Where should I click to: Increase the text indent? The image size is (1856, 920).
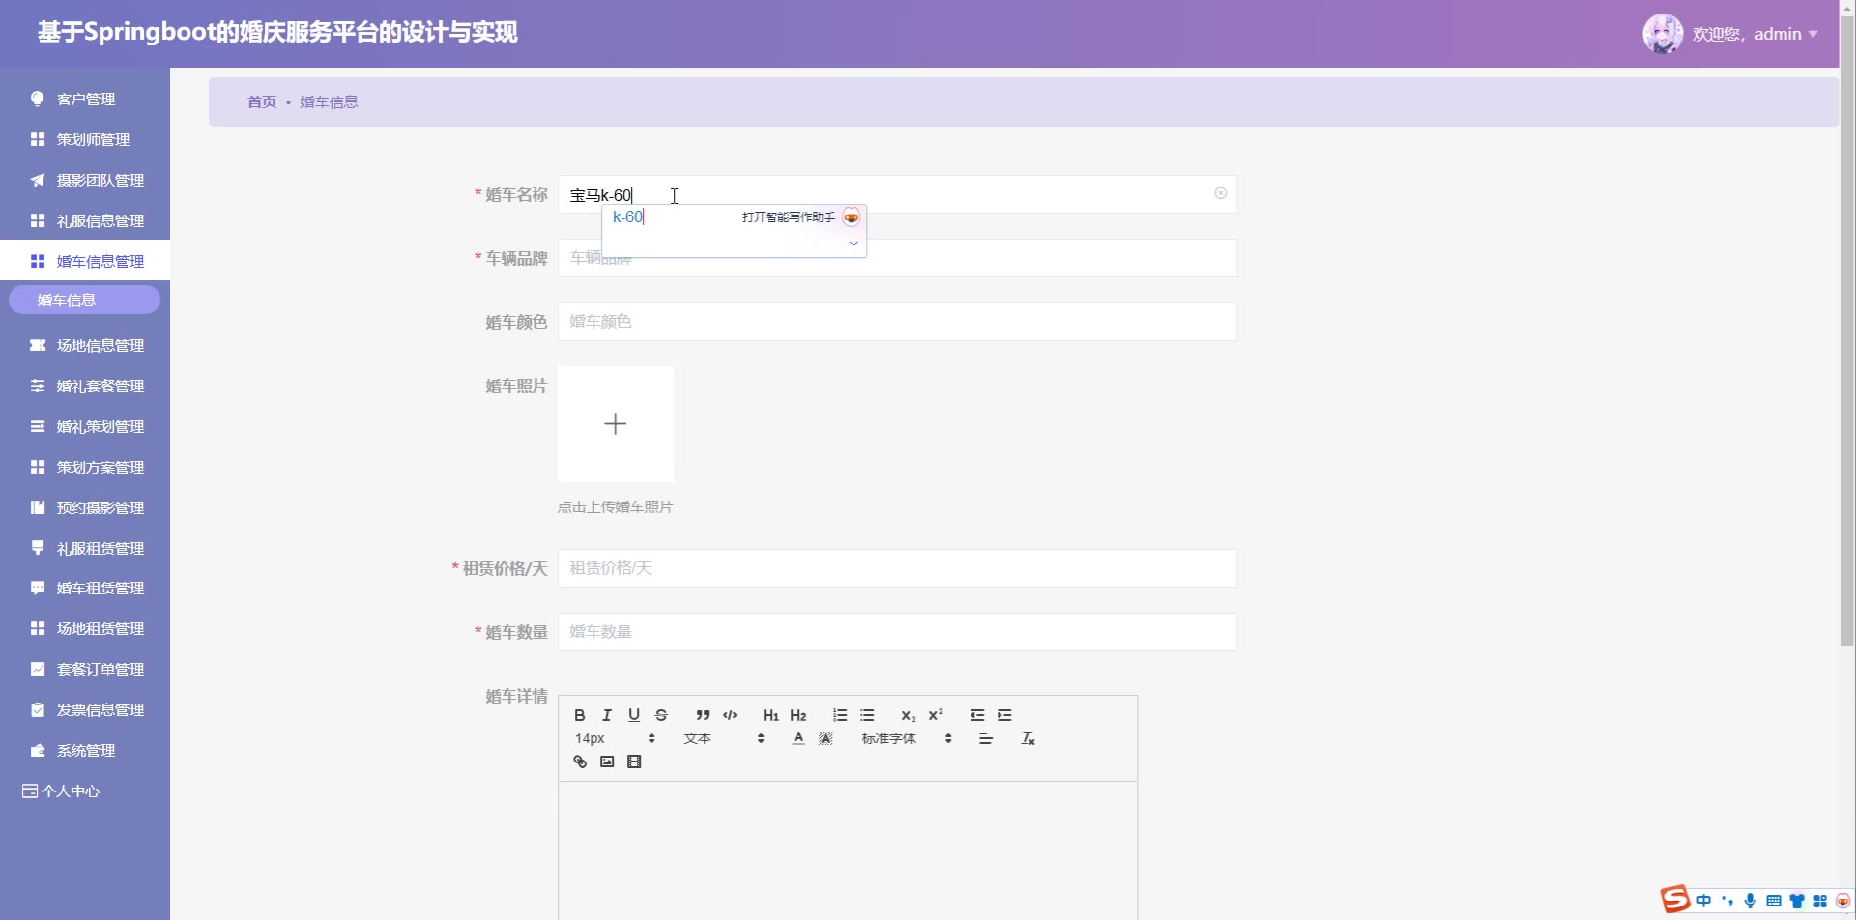(1004, 715)
